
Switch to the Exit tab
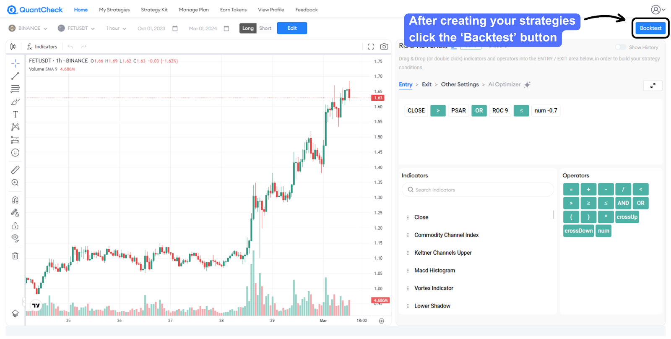(427, 84)
